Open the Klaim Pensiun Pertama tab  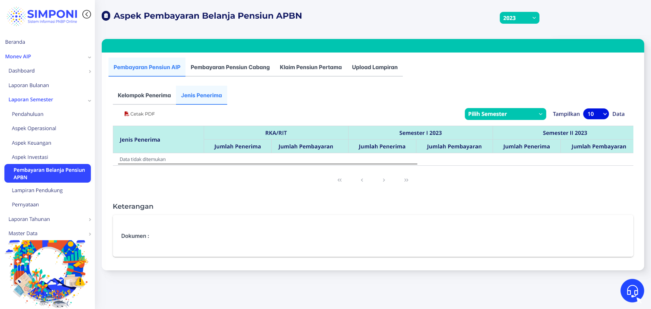tap(311, 67)
